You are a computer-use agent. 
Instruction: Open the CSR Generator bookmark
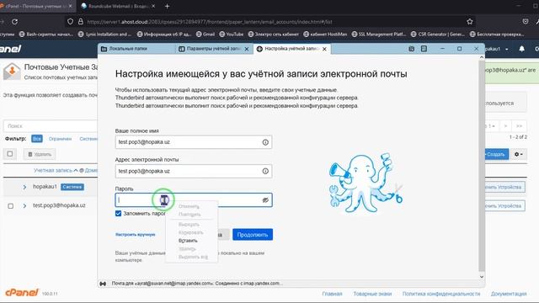pyautogui.click(x=438, y=34)
